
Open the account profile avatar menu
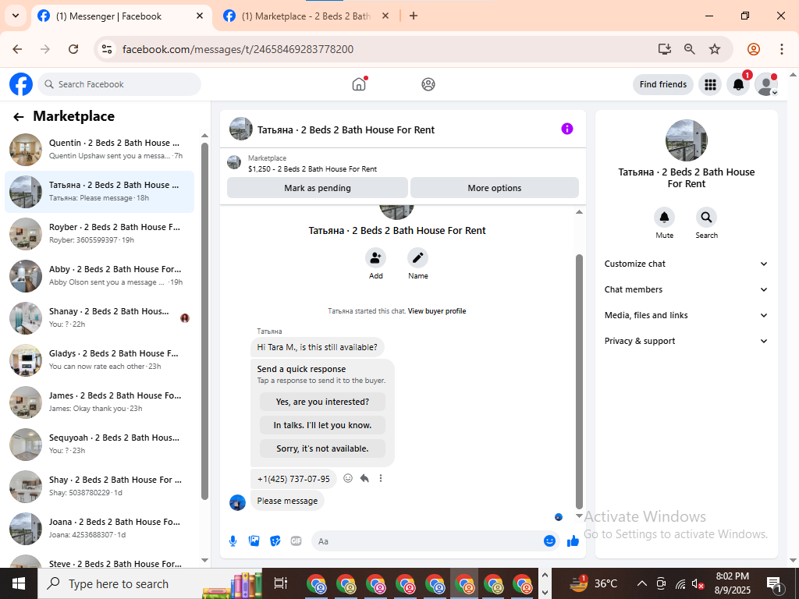(x=766, y=84)
